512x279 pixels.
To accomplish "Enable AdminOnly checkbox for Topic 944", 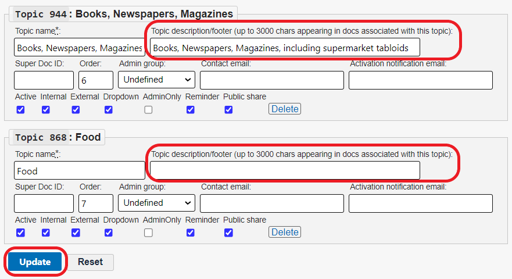I will pyautogui.click(x=148, y=110).
